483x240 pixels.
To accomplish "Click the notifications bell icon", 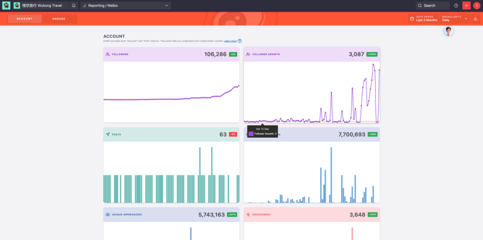I will (74, 6).
